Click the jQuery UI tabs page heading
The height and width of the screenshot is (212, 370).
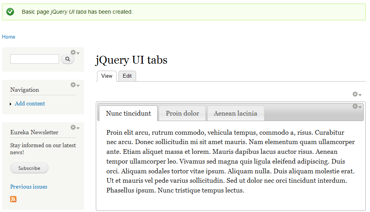pyautogui.click(x=131, y=60)
